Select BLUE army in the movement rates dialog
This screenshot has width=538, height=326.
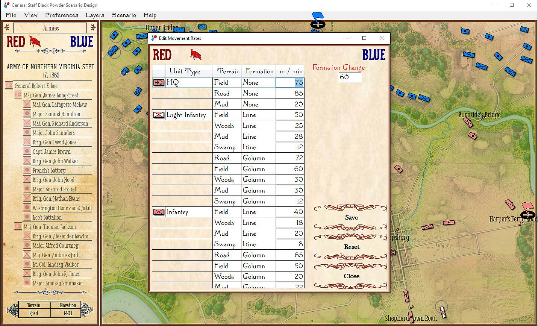point(374,55)
